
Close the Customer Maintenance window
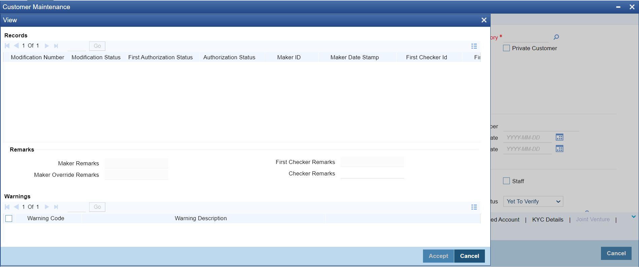632,7
